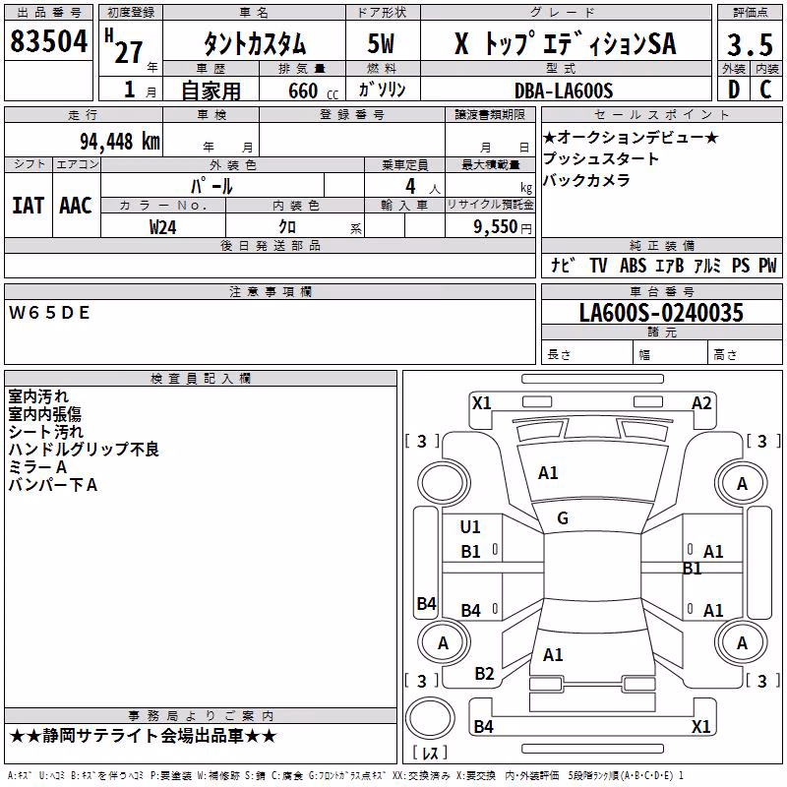The height and width of the screenshot is (787, 787).
Task: Select inspector note ミラーA
Action: [37, 466]
